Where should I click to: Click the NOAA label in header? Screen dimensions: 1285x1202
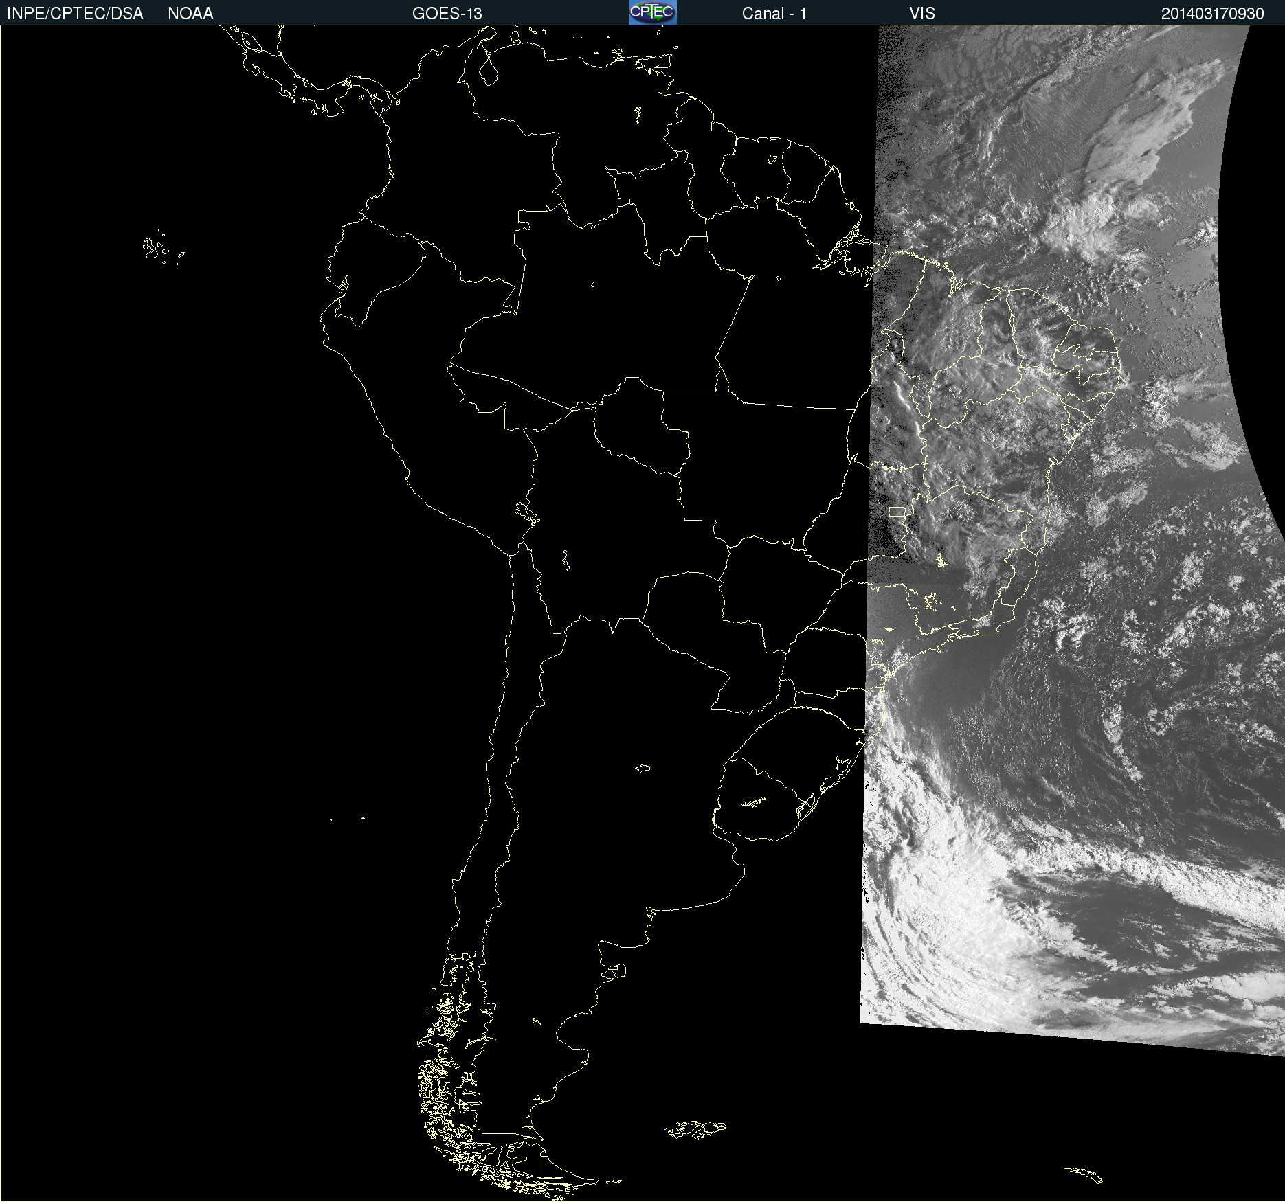click(190, 14)
